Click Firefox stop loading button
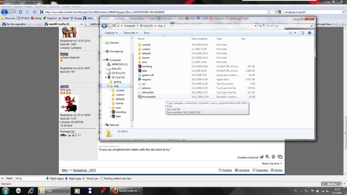The width and height of the screenshot is (347, 195). tap(28, 12)
